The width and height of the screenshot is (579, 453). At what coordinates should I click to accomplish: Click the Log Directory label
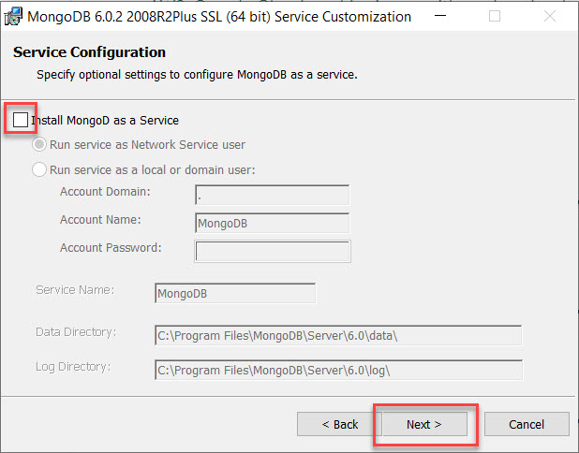coord(73,367)
